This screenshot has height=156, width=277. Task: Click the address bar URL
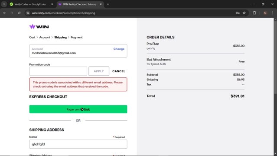point(63,13)
